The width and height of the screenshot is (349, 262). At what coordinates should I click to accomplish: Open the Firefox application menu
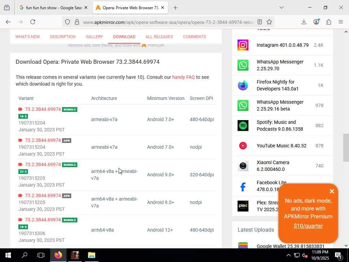pos(341,22)
